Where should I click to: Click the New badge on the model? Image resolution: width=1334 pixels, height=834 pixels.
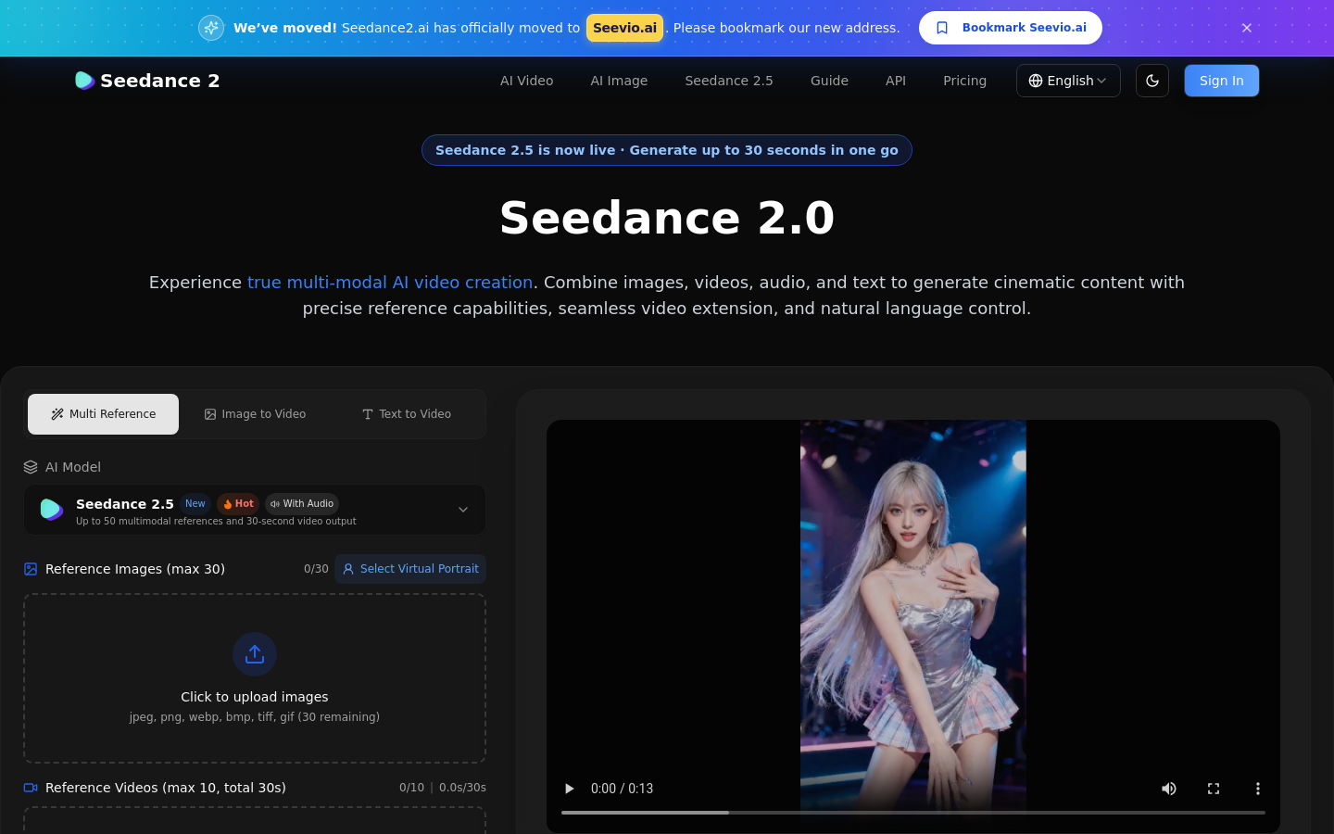[x=195, y=504]
